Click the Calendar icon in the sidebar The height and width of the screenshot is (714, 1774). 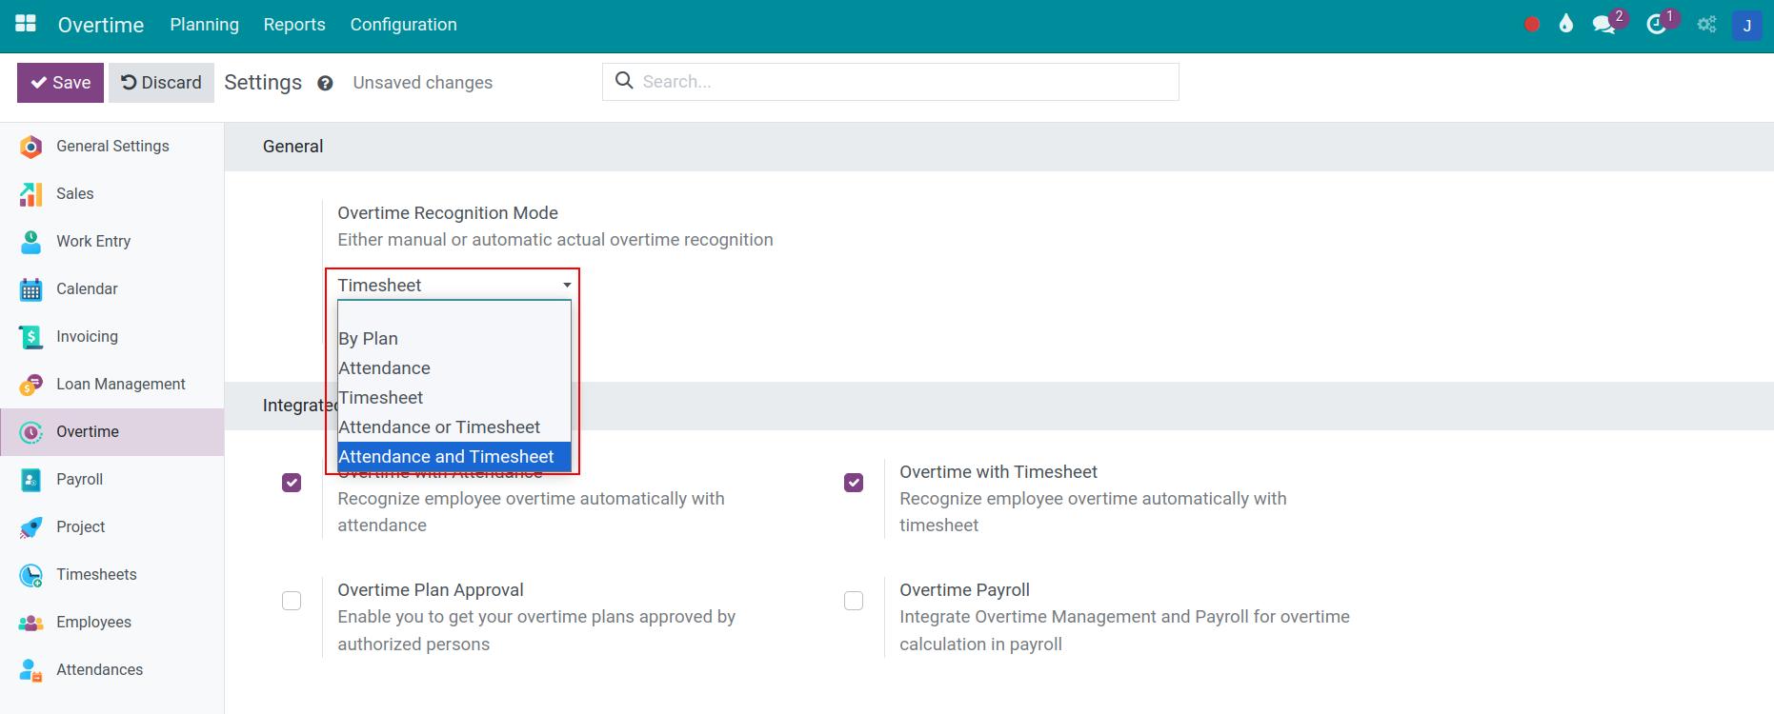point(30,289)
